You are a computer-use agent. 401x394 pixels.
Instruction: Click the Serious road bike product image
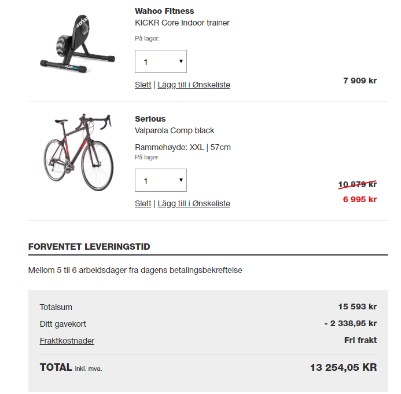point(79,152)
